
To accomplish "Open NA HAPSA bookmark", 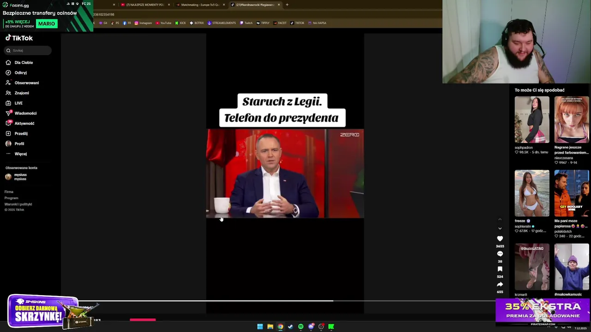I will (x=317, y=23).
